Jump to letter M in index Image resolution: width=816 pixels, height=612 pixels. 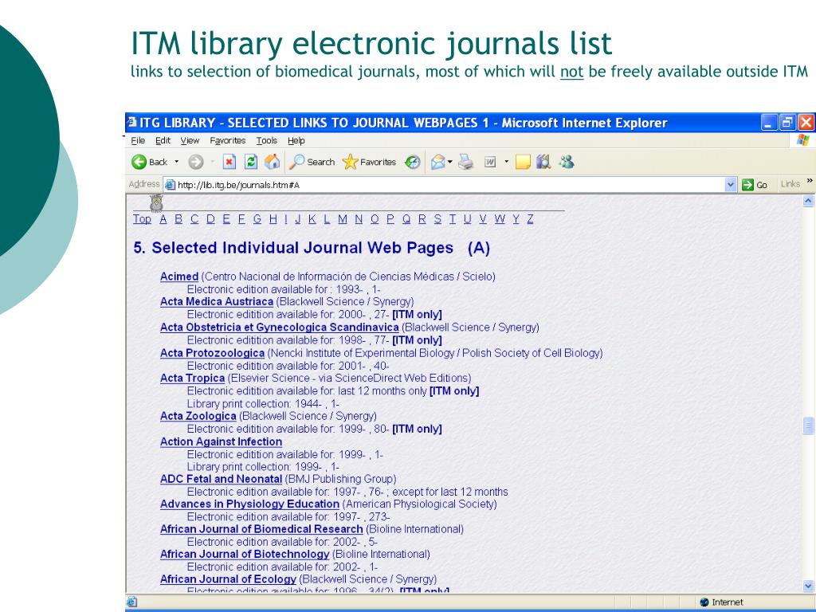pos(342,219)
